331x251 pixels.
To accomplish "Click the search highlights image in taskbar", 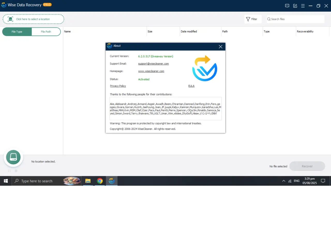I will (x=72, y=181).
